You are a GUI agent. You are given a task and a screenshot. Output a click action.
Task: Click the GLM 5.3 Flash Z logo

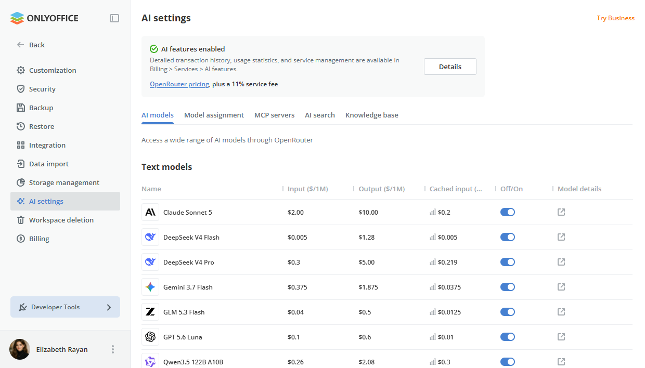[x=150, y=312]
